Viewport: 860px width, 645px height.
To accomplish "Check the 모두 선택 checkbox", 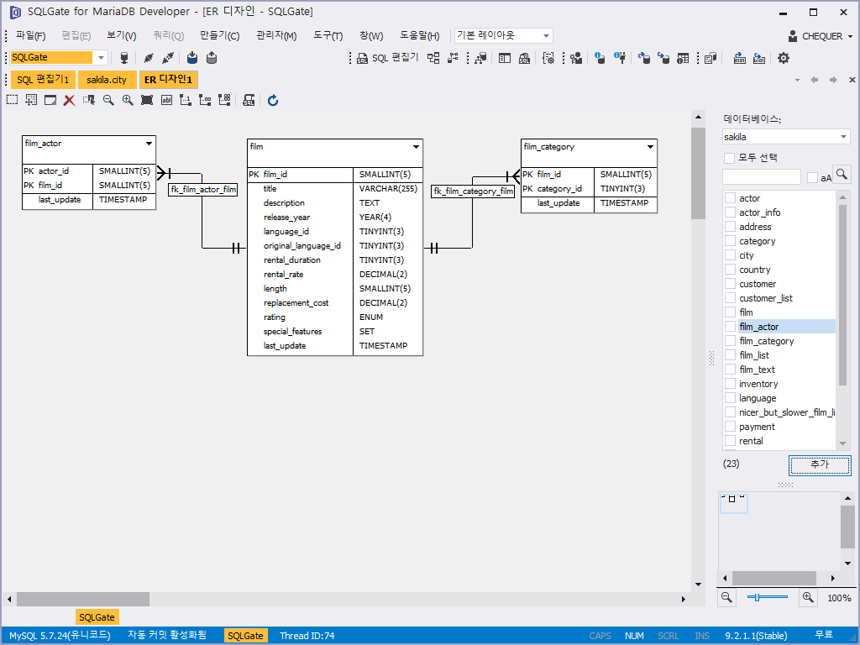I will (x=730, y=158).
